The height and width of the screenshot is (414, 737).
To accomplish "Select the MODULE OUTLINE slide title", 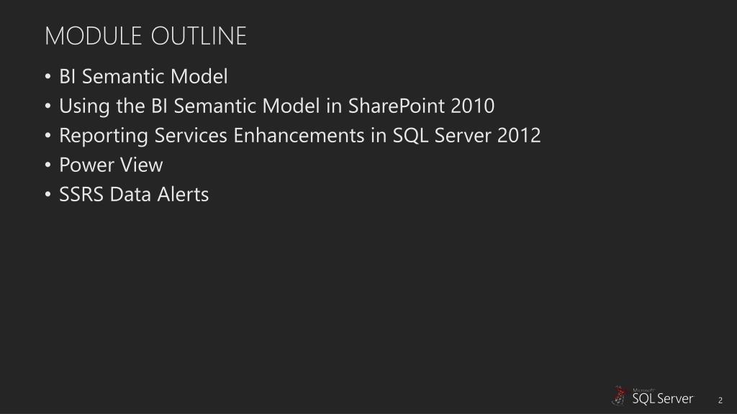I will tap(145, 36).
